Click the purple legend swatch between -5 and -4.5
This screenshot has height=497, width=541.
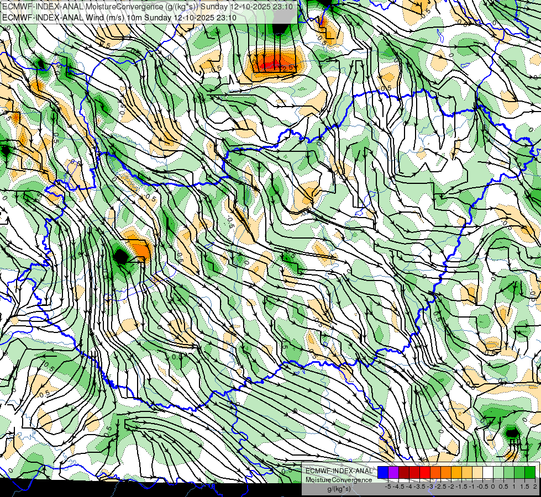[393, 472]
